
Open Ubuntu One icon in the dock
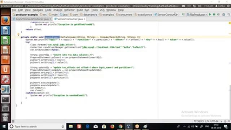[5, 70]
